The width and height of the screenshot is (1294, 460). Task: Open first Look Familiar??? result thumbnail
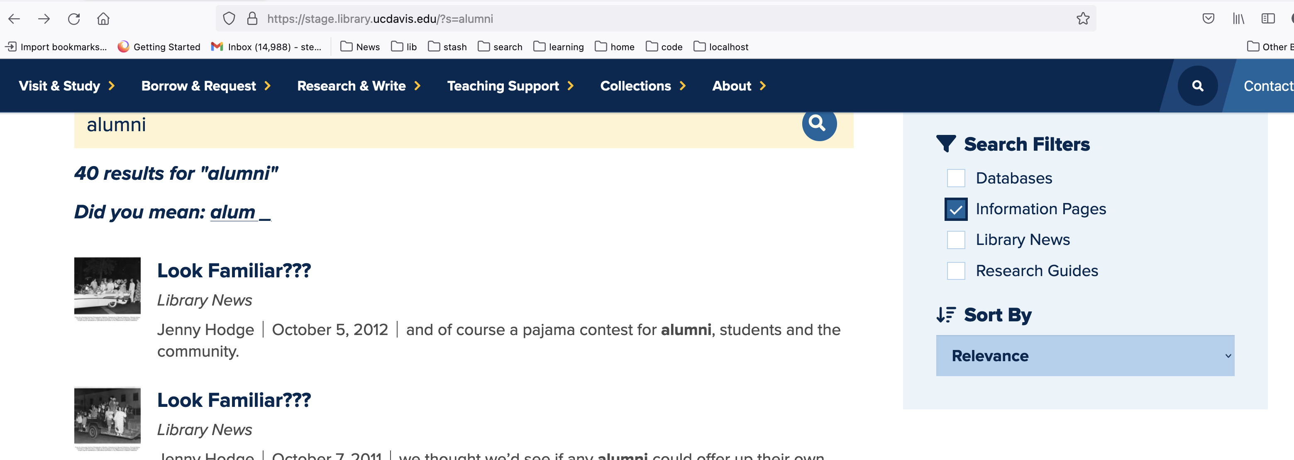pos(107,288)
